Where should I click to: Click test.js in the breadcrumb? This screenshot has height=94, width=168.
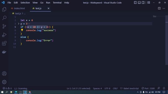click(18, 14)
